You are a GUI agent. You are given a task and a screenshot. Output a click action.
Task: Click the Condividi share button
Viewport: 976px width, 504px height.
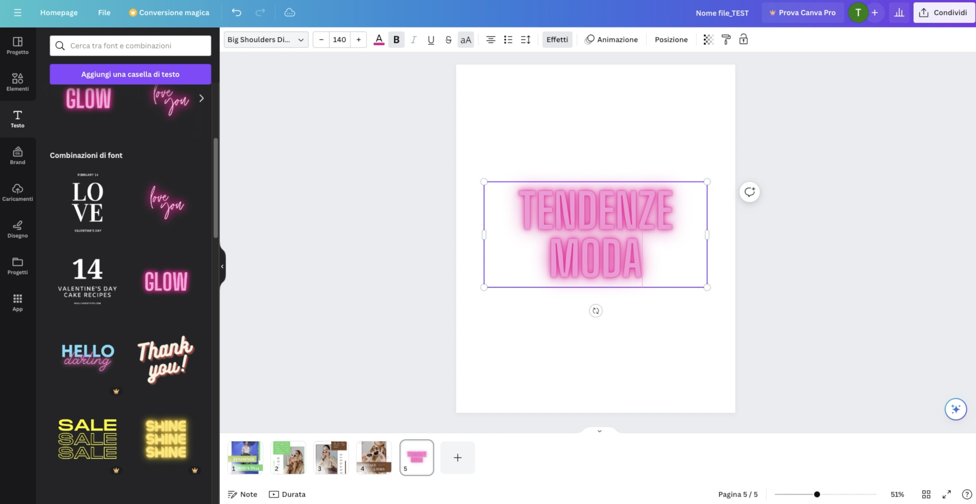944,13
